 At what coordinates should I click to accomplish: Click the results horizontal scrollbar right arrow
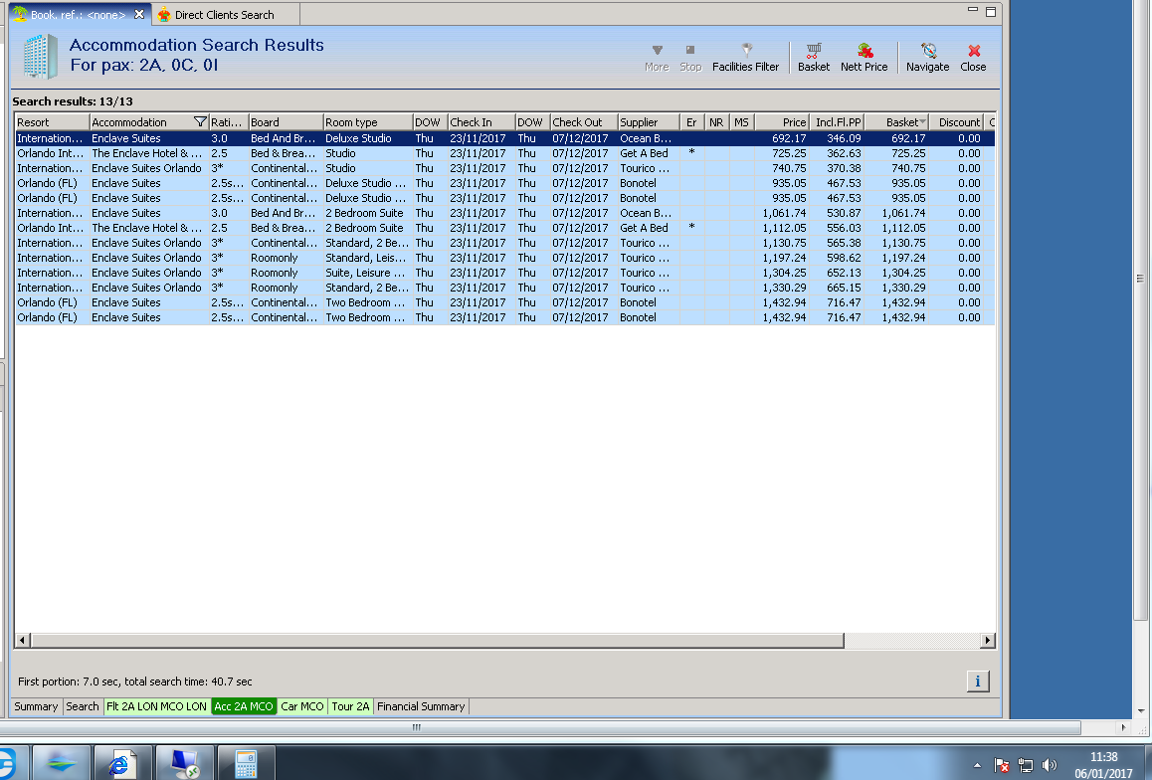click(x=987, y=641)
